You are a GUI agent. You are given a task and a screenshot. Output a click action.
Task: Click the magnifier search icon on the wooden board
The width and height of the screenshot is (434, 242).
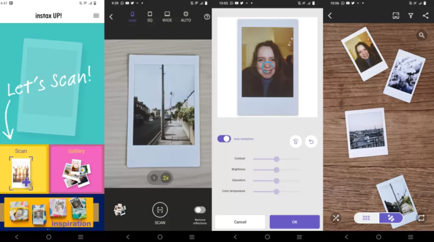coord(421,35)
